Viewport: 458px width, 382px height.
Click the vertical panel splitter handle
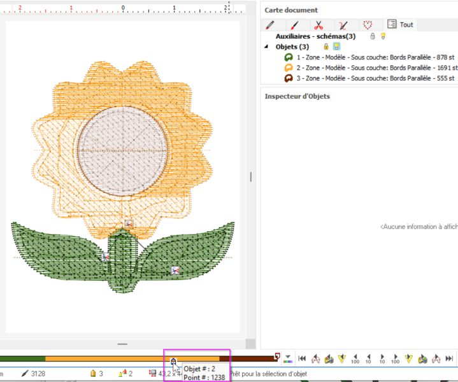point(250,177)
